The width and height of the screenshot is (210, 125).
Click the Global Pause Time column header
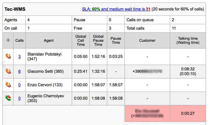pos(98,40)
